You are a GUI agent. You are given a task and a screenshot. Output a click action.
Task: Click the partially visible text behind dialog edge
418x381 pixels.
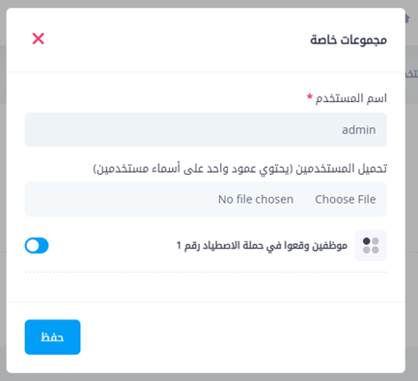pos(411,73)
